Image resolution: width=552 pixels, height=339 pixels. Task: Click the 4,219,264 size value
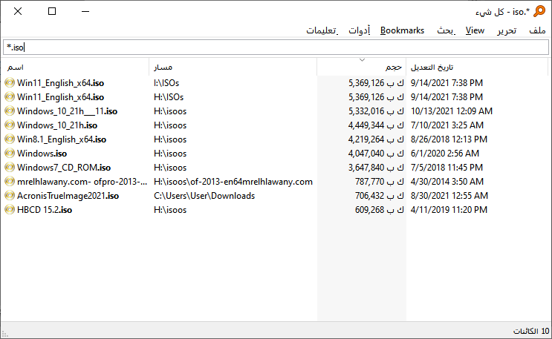376,139
